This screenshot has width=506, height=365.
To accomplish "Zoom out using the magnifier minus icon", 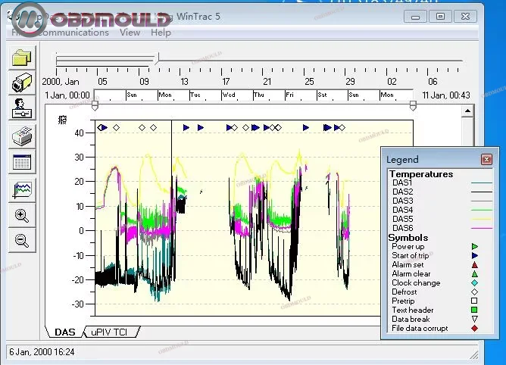I will pos(22,241).
